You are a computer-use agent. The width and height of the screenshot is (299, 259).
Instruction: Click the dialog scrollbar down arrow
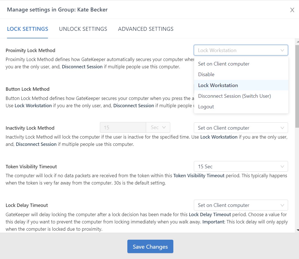(x=297, y=230)
